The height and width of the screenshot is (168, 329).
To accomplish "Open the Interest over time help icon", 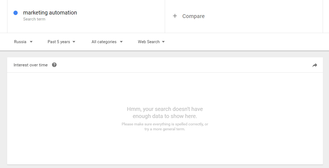I will pyautogui.click(x=54, y=65).
